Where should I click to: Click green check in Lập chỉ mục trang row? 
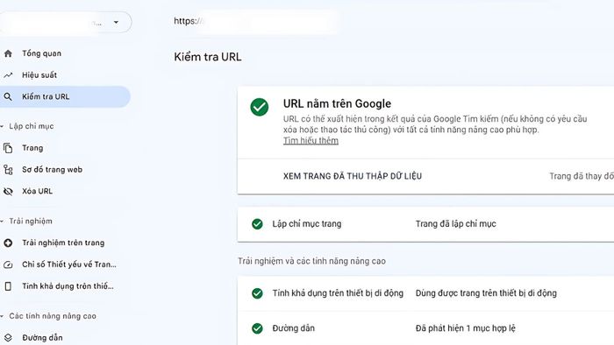[257, 224]
